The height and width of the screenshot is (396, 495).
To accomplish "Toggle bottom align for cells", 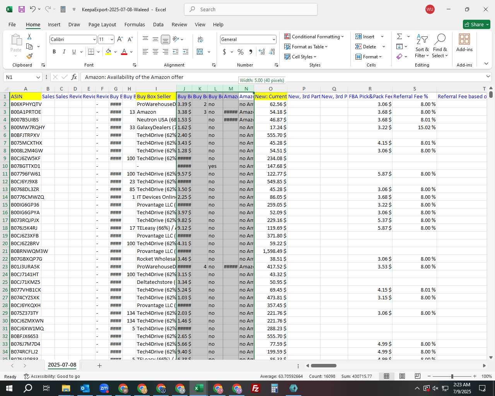I will click(x=165, y=39).
